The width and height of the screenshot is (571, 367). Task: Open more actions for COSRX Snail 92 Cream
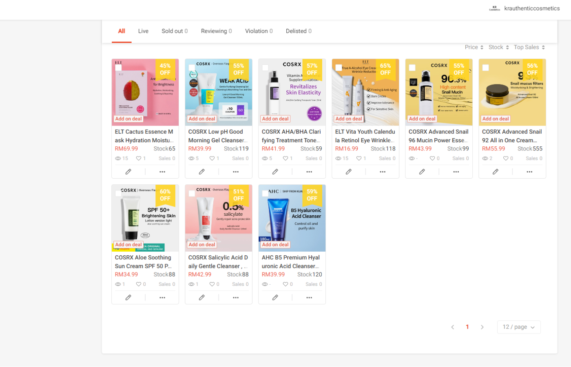pyautogui.click(x=529, y=172)
